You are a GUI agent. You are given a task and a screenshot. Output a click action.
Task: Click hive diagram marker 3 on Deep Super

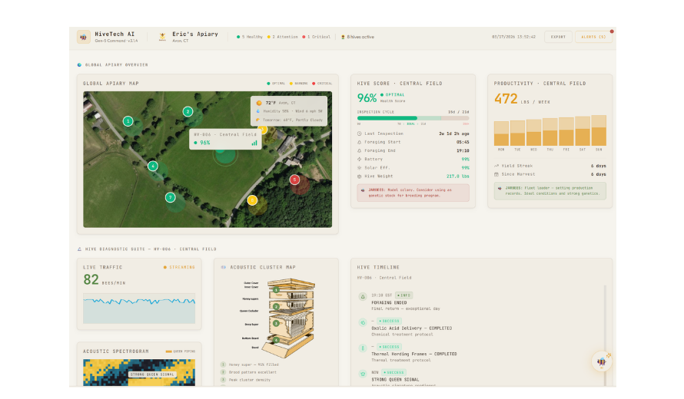pos(276,324)
